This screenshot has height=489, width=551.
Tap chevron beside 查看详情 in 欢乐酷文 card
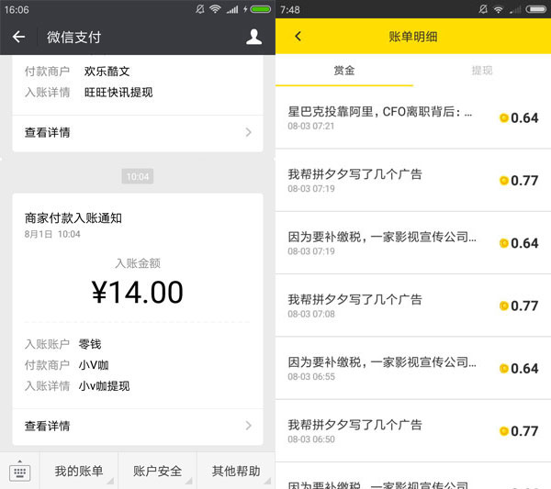click(249, 132)
